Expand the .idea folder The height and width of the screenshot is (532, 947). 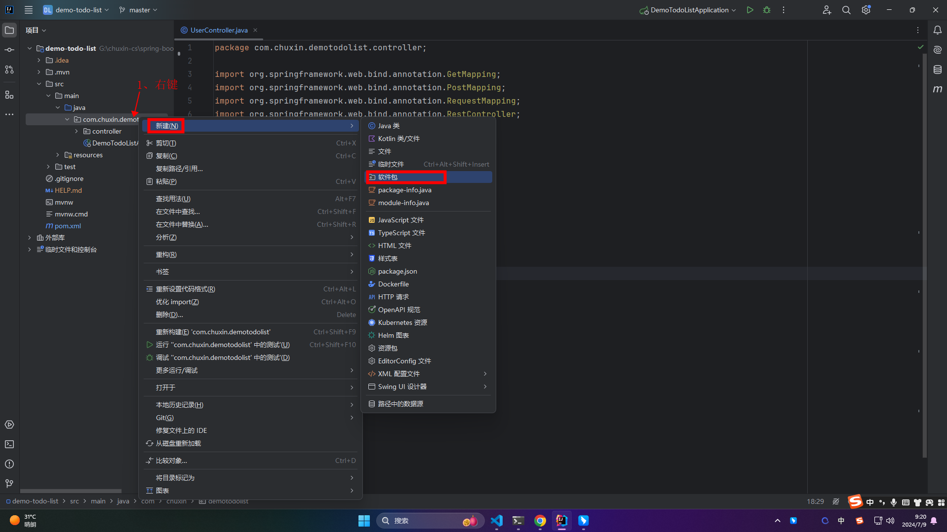pos(39,60)
